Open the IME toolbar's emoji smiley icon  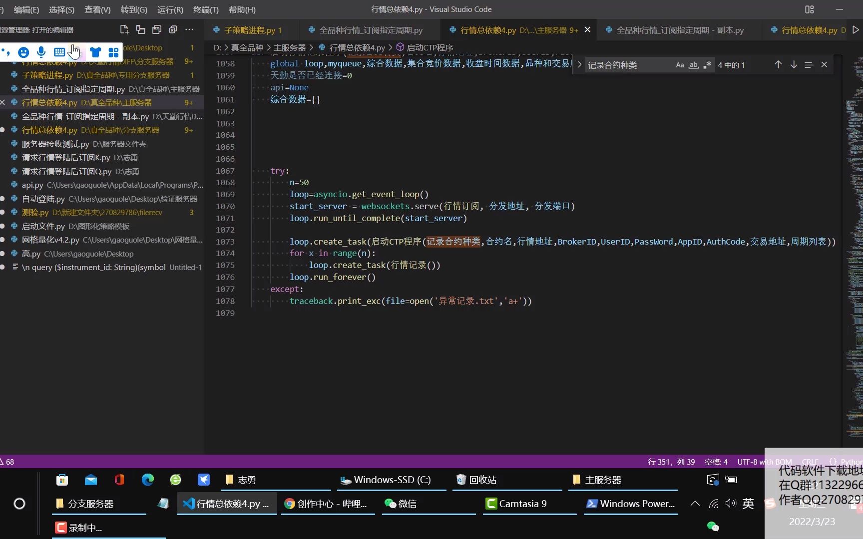(23, 52)
